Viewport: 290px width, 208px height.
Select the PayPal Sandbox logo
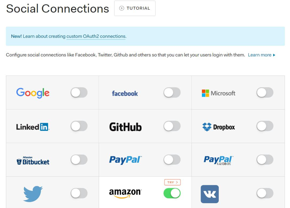coord(218,160)
